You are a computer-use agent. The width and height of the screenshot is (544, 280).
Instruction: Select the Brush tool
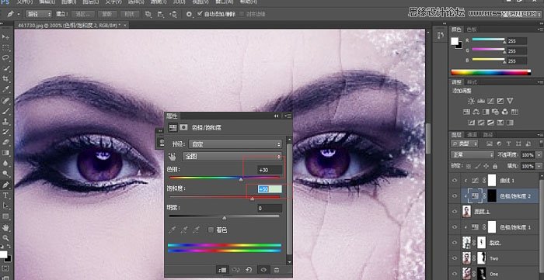point(5,111)
